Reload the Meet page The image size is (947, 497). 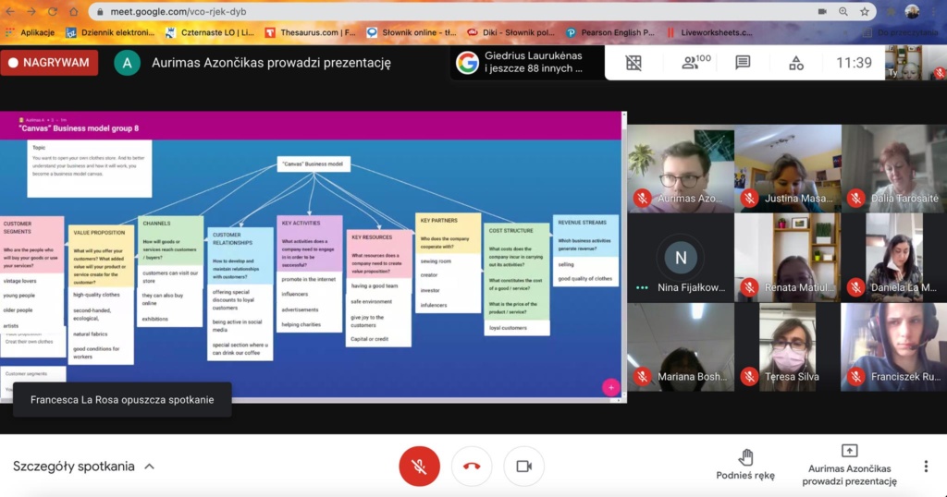pos(52,11)
